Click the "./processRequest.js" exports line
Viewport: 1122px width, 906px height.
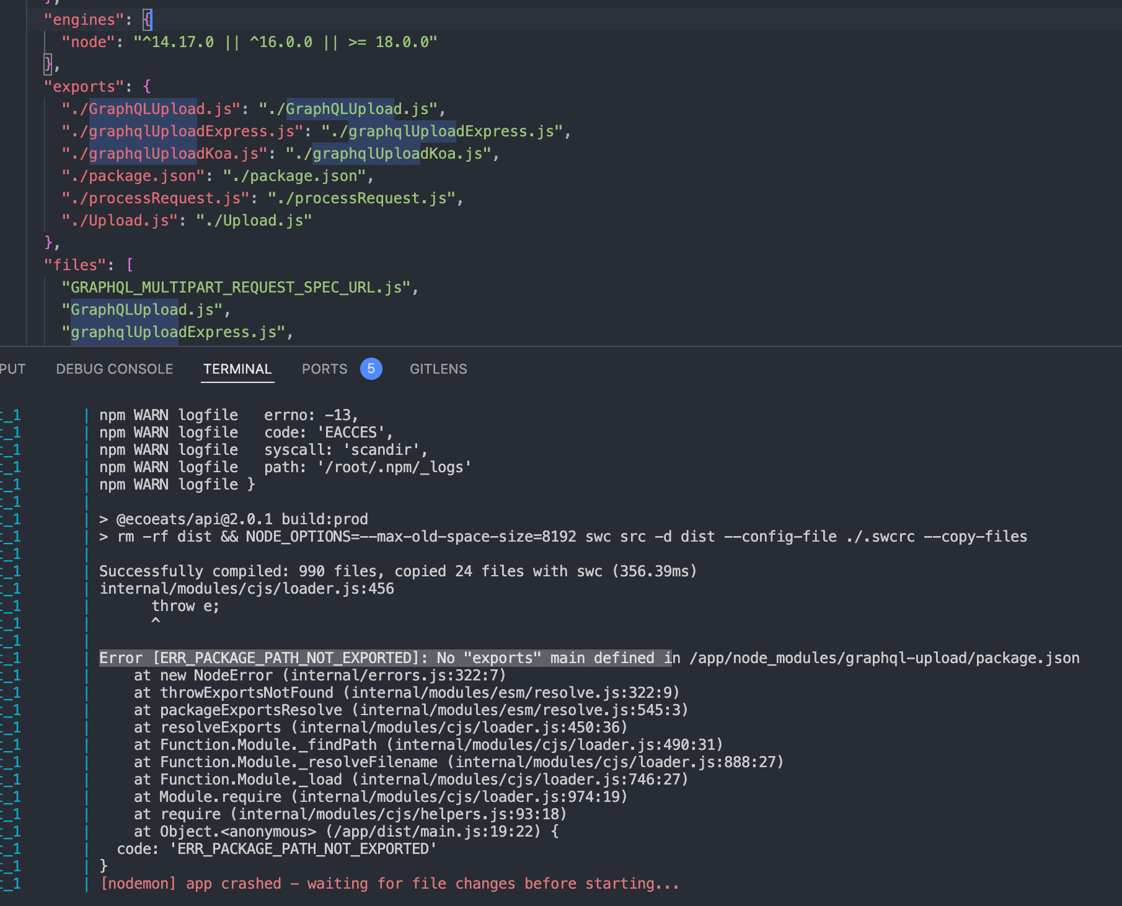[260, 198]
